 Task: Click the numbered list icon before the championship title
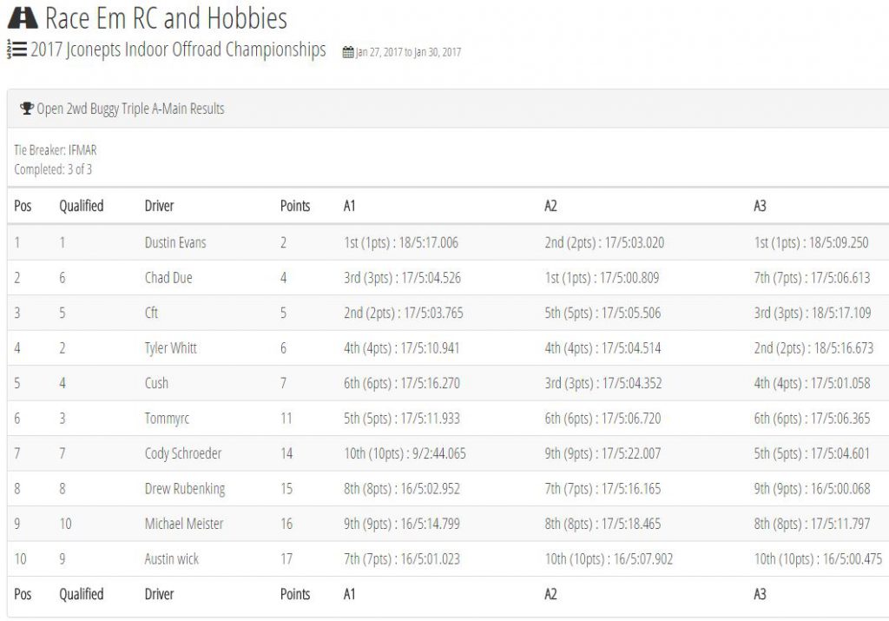click(16, 50)
